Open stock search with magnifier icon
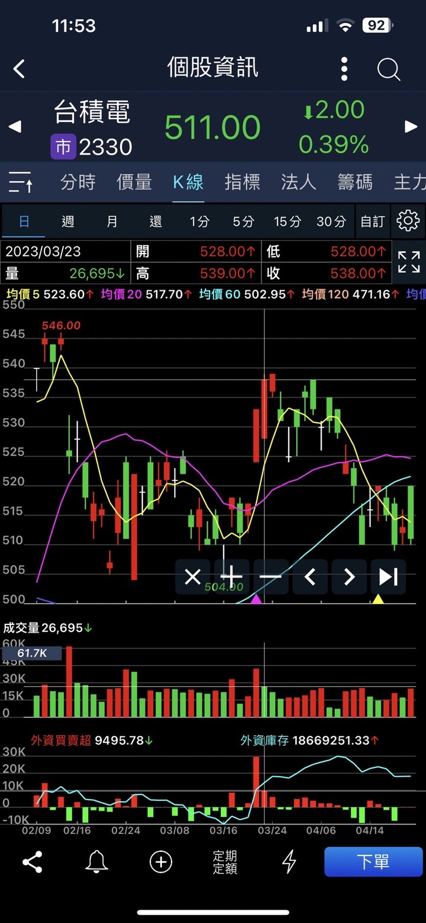Image resolution: width=426 pixels, height=923 pixels. click(x=389, y=69)
